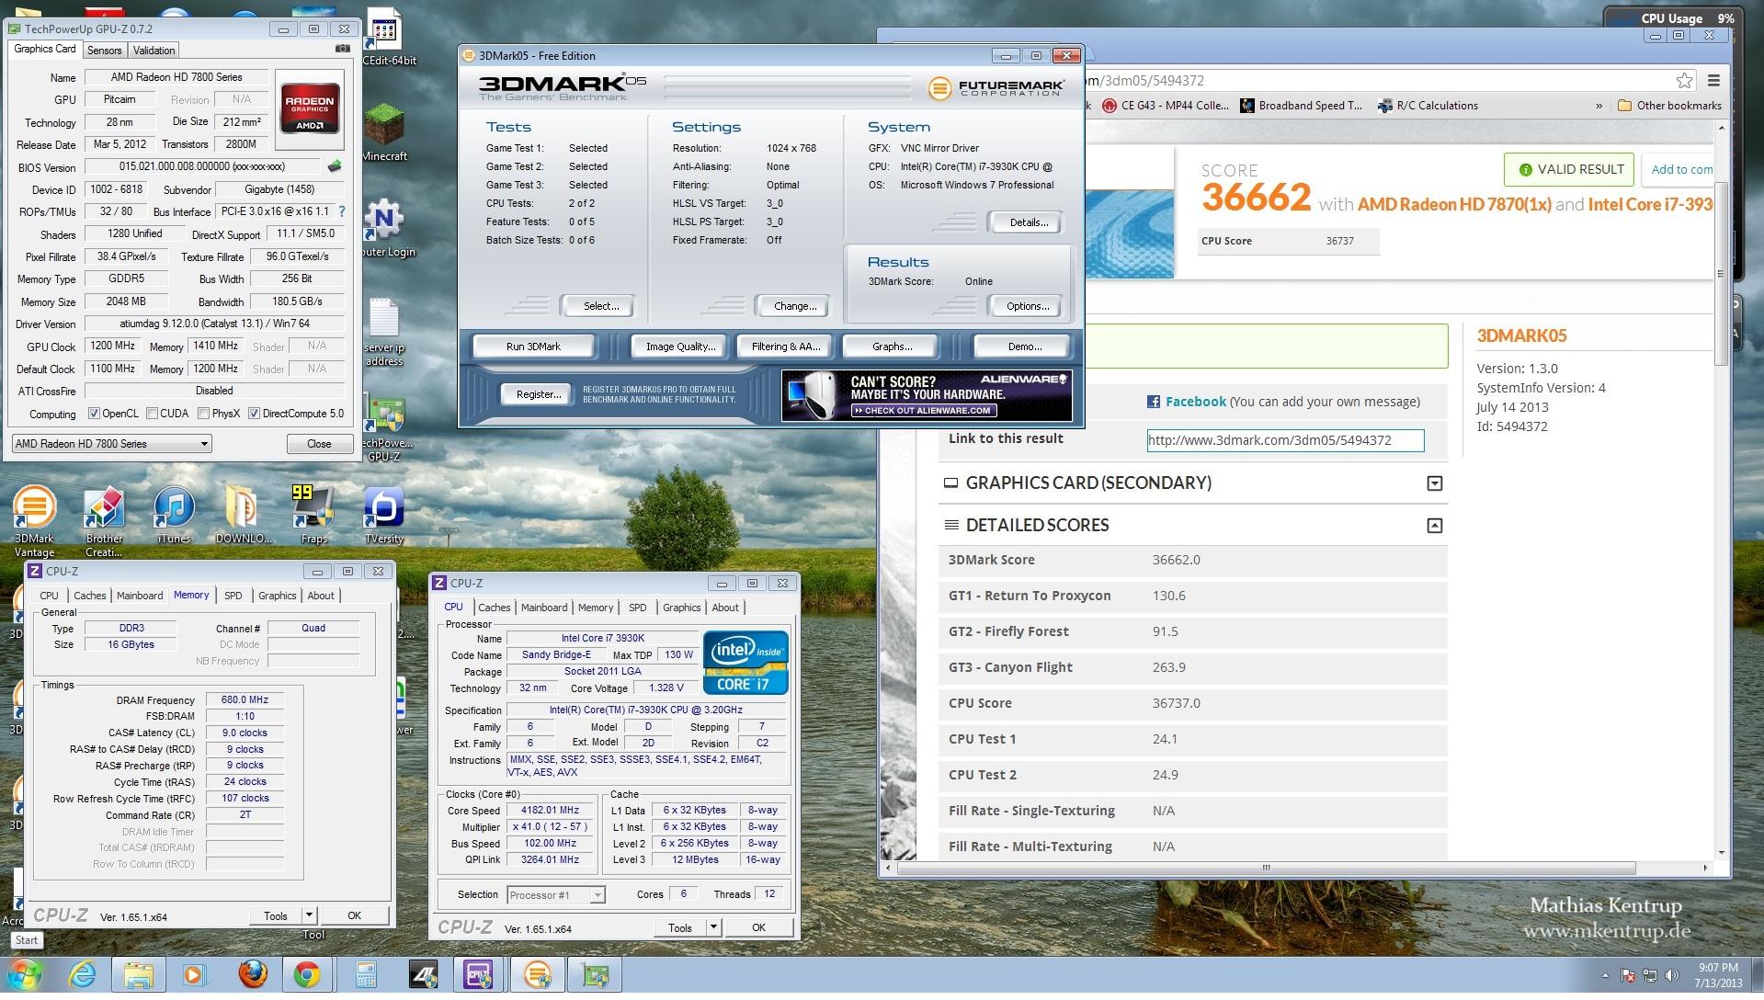Viewport: 1764px width, 1000px height.
Task: Toggle the CUDA checkbox in GPU-Z
Action: point(152,414)
